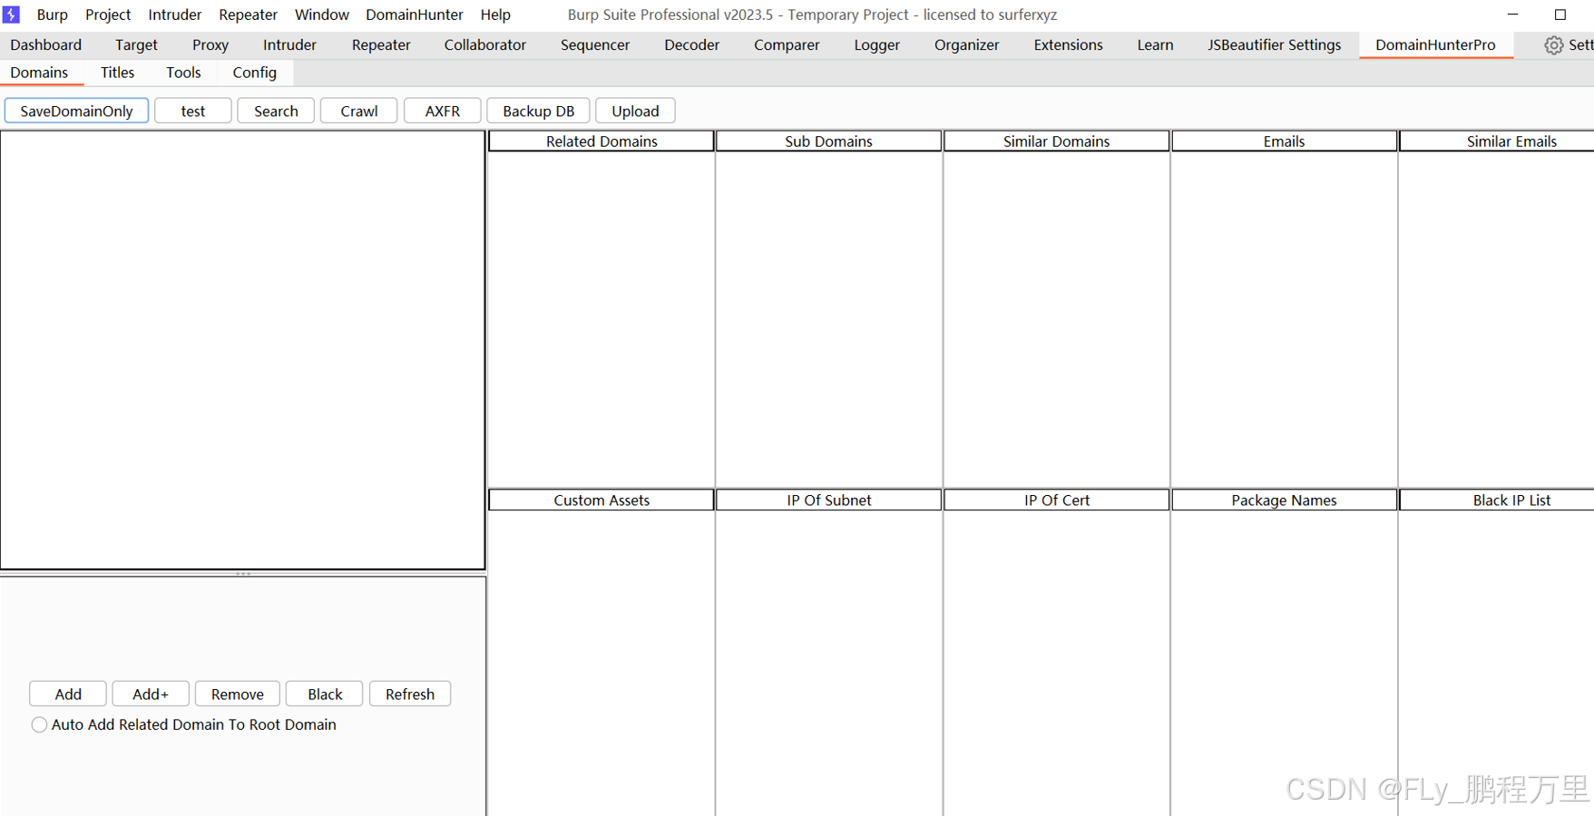Select the DomainHunterPro tab

[1435, 44]
